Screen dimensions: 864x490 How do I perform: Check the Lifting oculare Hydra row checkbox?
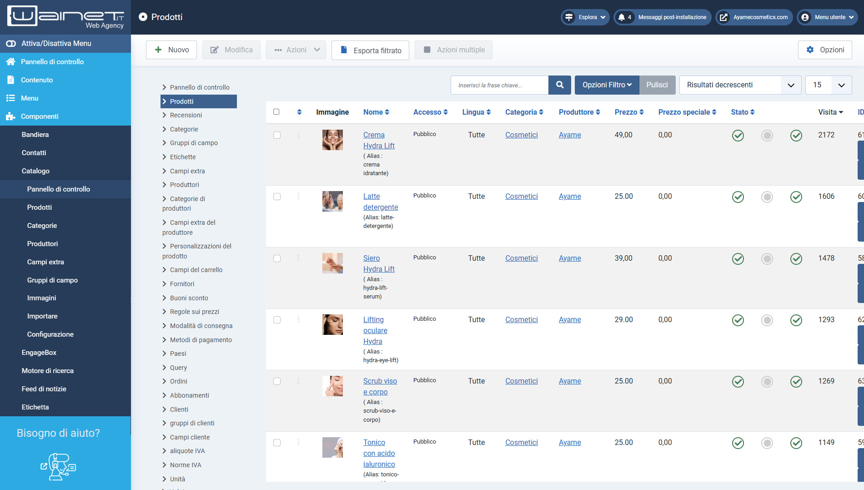(277, 320)
